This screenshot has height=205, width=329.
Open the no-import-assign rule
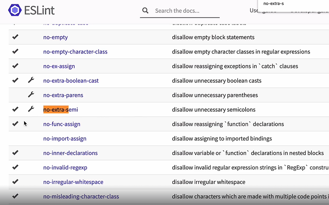[x=64, y=138]
